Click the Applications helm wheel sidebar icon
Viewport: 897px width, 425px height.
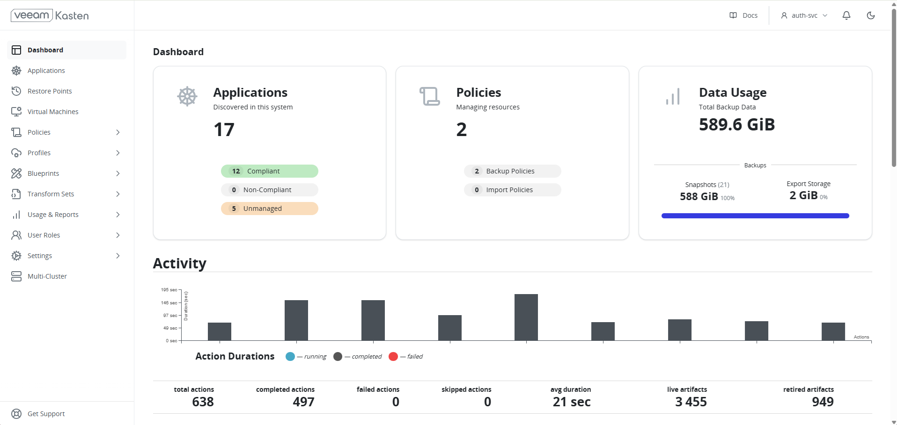click(x=16, y=71)
